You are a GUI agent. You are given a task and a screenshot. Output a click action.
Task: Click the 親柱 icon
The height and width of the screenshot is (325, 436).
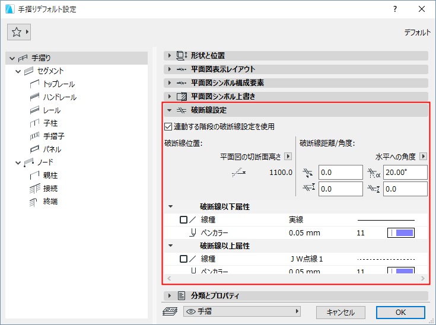(34, 175)
